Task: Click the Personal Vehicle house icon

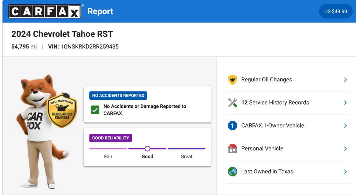Action: click(233, 149)
